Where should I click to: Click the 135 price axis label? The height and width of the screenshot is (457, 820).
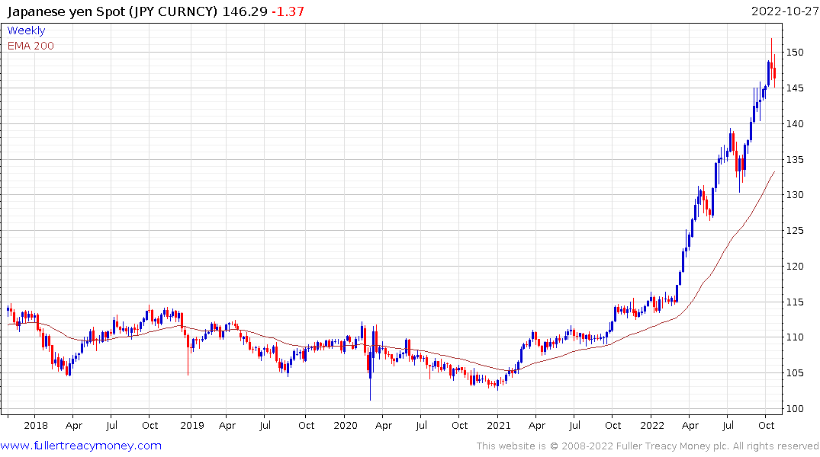(x=796, y=159)
